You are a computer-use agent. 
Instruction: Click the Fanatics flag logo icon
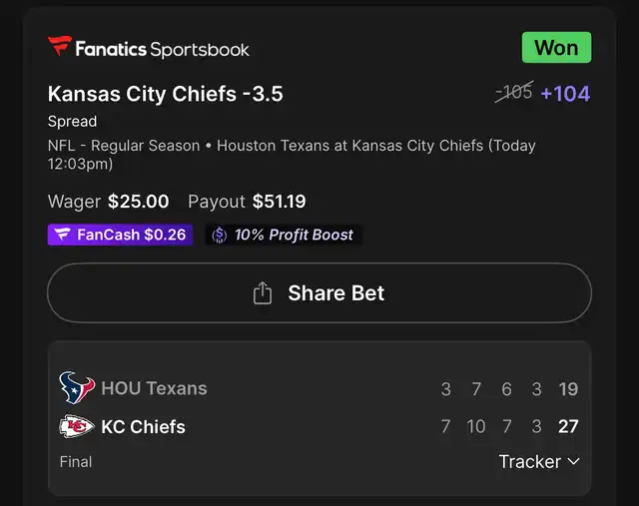pyautogui.click(x=60, y=45)
